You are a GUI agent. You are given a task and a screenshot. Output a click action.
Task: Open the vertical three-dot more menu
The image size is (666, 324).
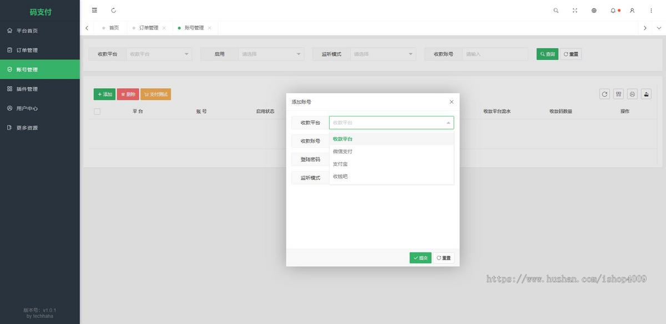click(x=651, y=10)
